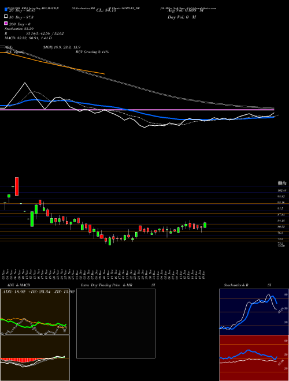Image resolution: width=289 pixels, height=381 pixels.
Task: Click the '+DY: 23.34' reading
Action: 40,292
